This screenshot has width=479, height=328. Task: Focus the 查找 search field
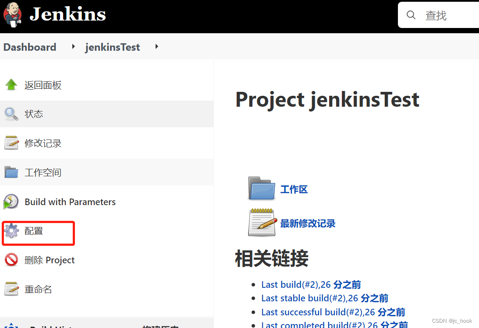(438, 15)
